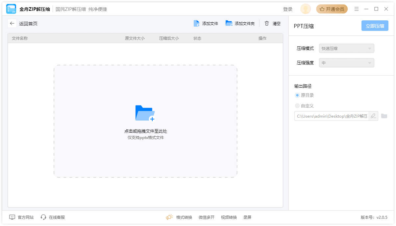Click the user avatar icon
The image size is (396, 226).
click(x=306, y=9)
